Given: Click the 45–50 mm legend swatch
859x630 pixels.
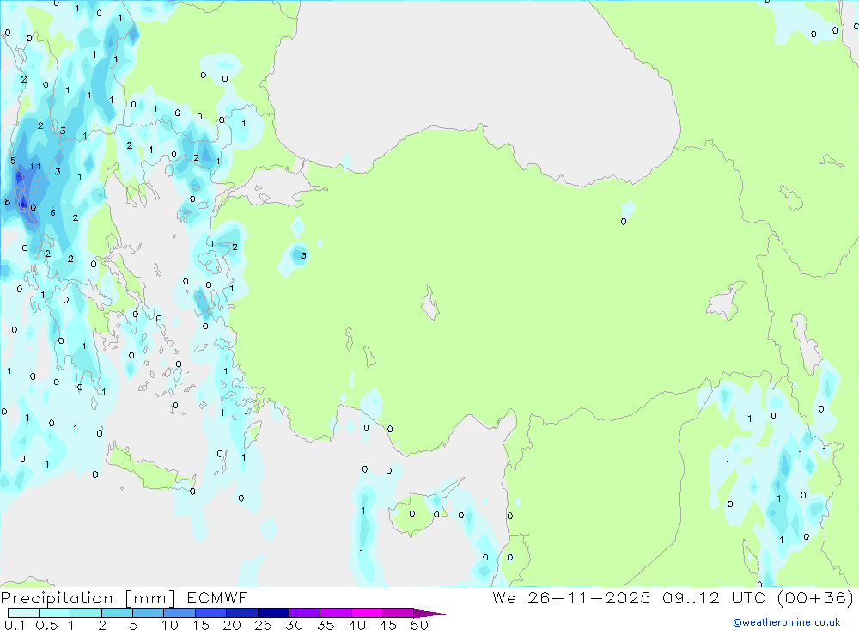Looking at the screenshot, I should pyautogui.click(x=399, y=613).
